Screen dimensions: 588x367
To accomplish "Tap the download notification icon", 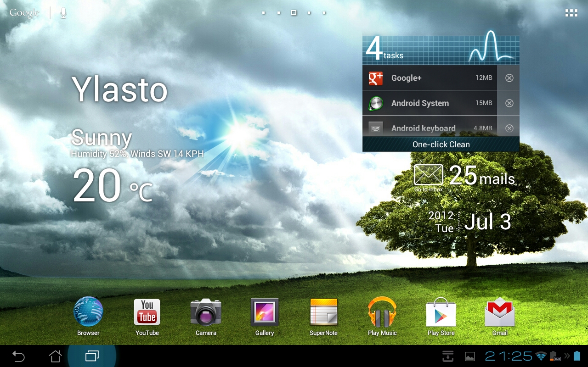I will pos(448,356).
